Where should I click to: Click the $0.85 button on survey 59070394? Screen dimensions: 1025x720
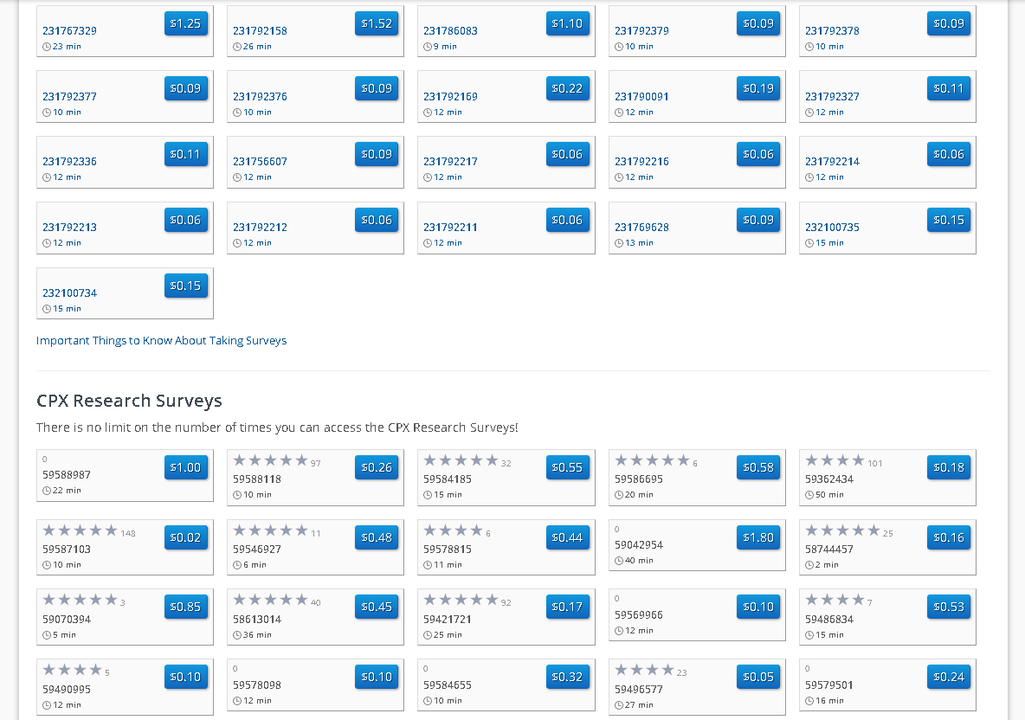186,607
